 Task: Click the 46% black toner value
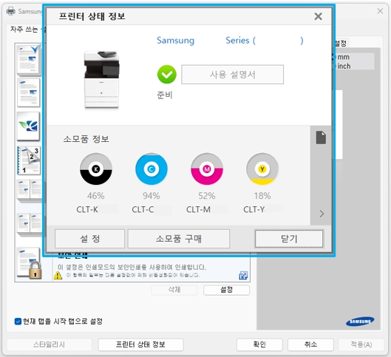(96, 196)
